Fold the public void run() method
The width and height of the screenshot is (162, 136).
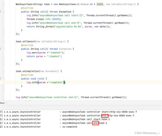[x=4, y=79]
